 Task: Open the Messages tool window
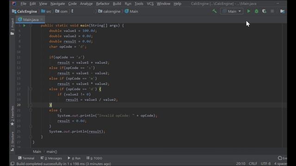click(x=51, y=158)
